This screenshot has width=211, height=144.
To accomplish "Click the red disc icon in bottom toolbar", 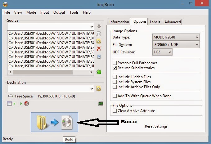I will tap(26, 103).
